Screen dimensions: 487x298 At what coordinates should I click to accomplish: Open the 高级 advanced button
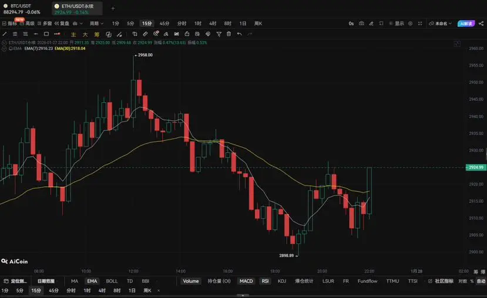tap(28, 23)
